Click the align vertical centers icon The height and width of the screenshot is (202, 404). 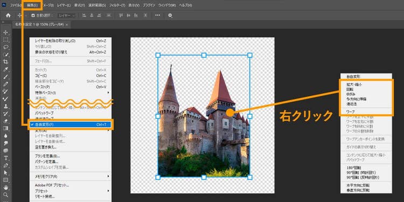(129, 15)
